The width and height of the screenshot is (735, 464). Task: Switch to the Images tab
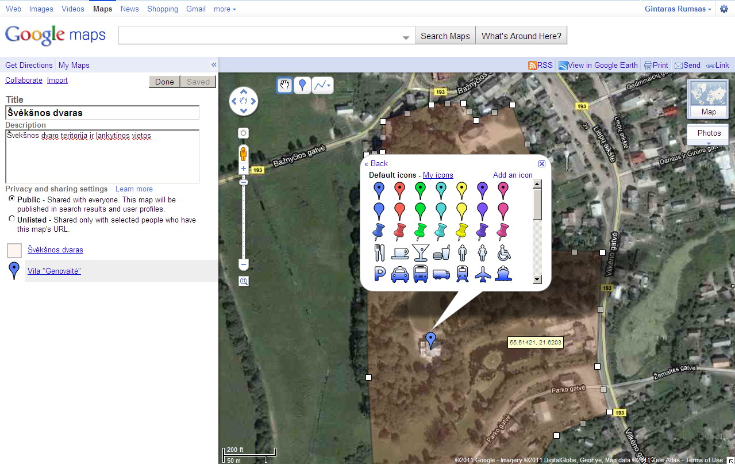pos(41,9)
